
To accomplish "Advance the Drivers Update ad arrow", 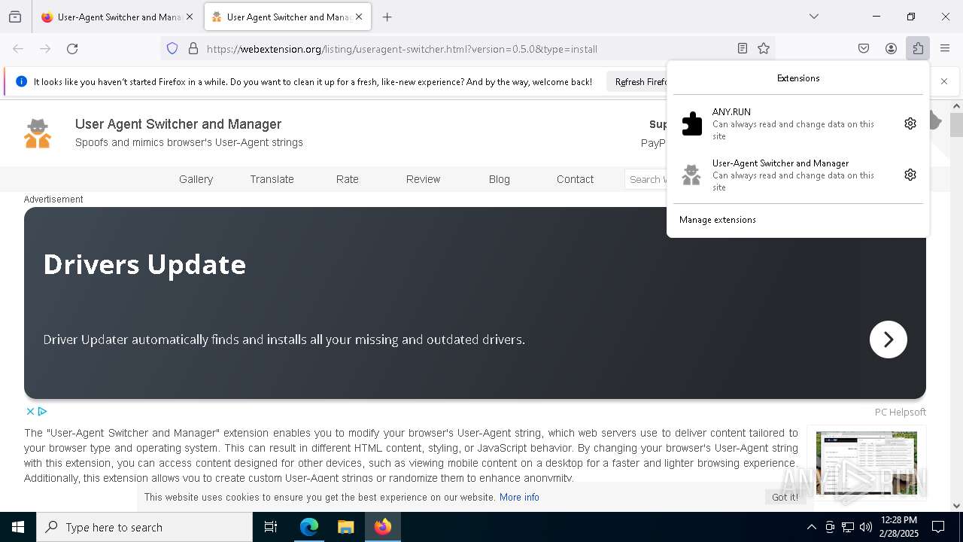I will (x=889, y=340).
